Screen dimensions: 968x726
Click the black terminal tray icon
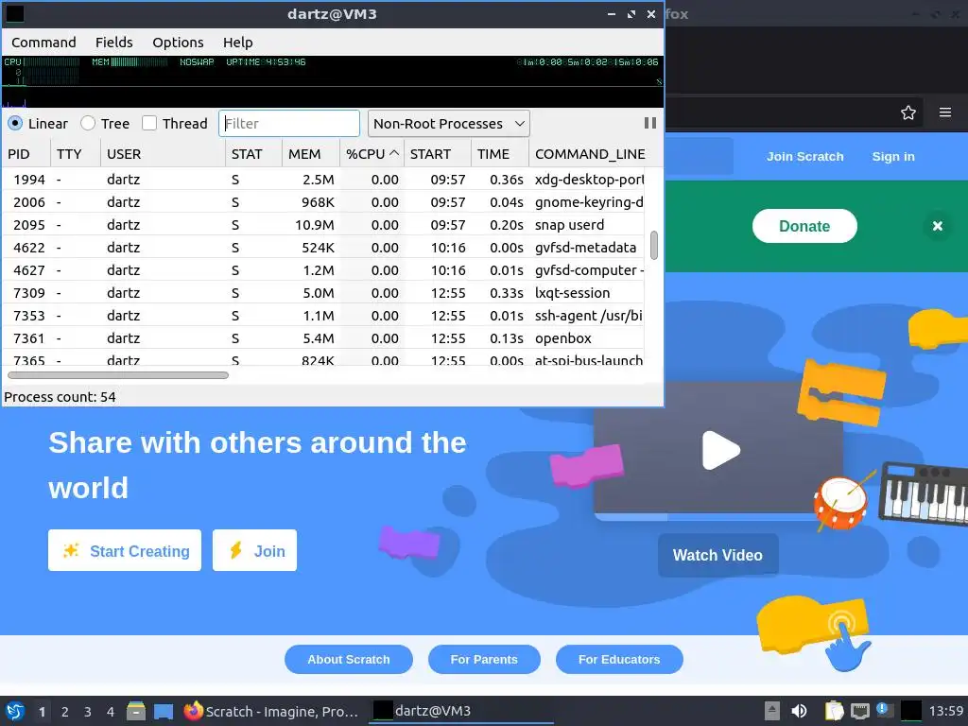tap(911, 711)
